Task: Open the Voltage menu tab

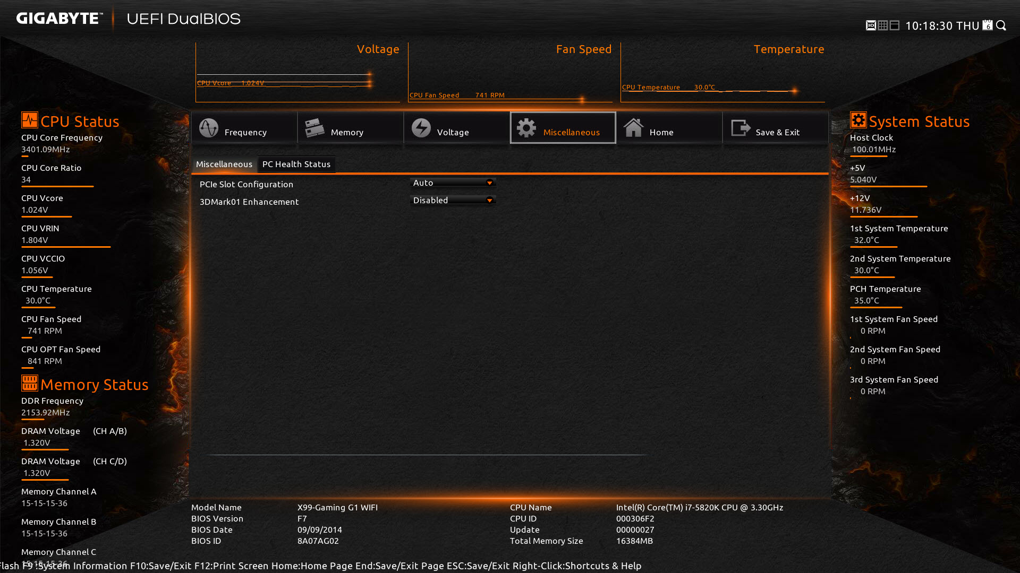Action: click(457, 128)
